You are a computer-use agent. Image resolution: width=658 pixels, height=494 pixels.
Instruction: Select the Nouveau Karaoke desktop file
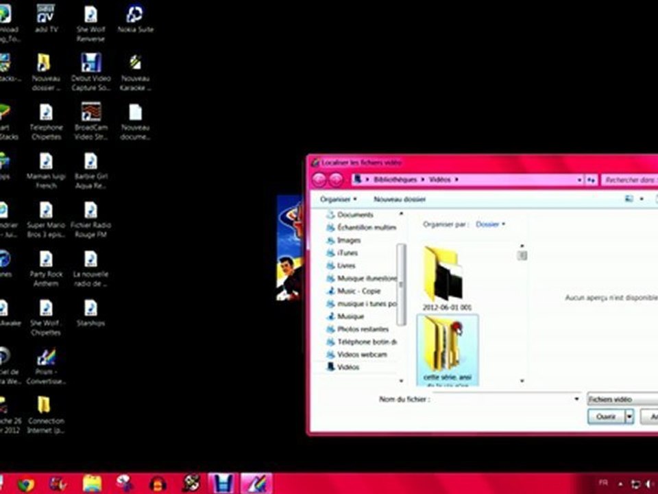coord(135,72)
